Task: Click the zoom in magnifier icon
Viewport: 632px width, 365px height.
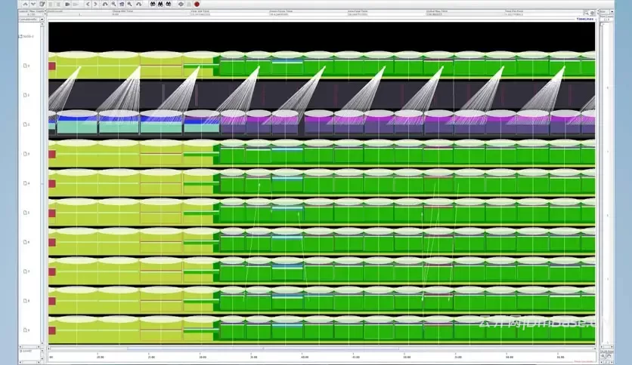Action: click(130, 4)
